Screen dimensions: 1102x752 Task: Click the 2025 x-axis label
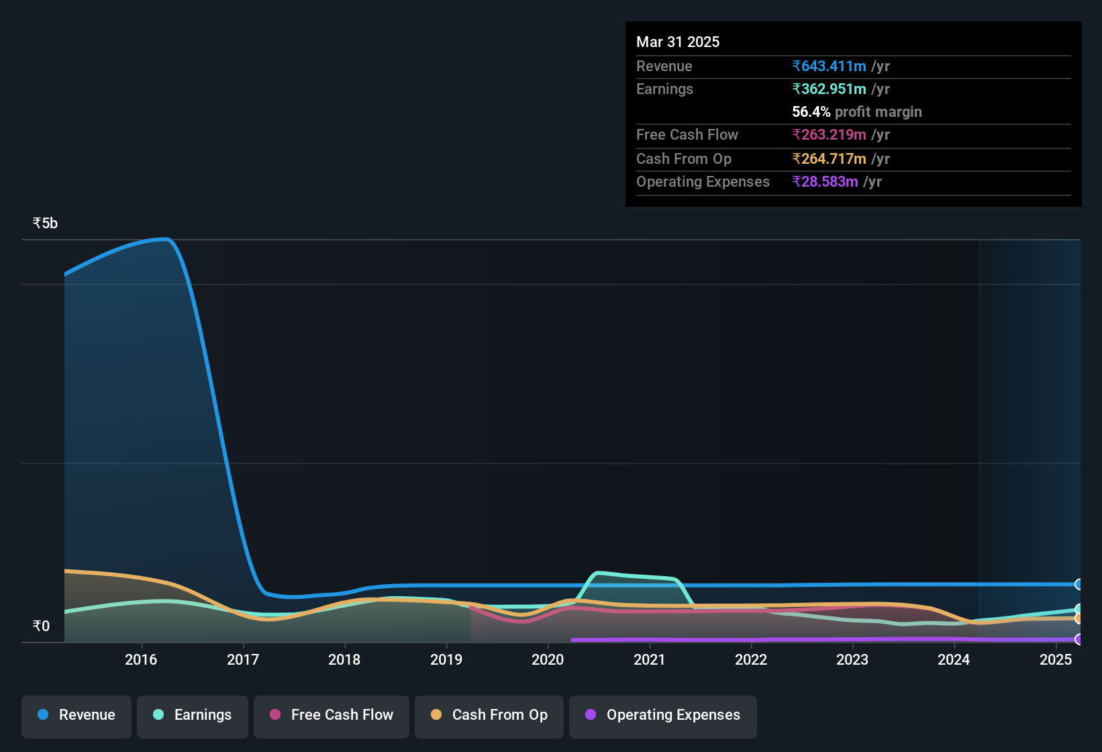pos(1056,659)
